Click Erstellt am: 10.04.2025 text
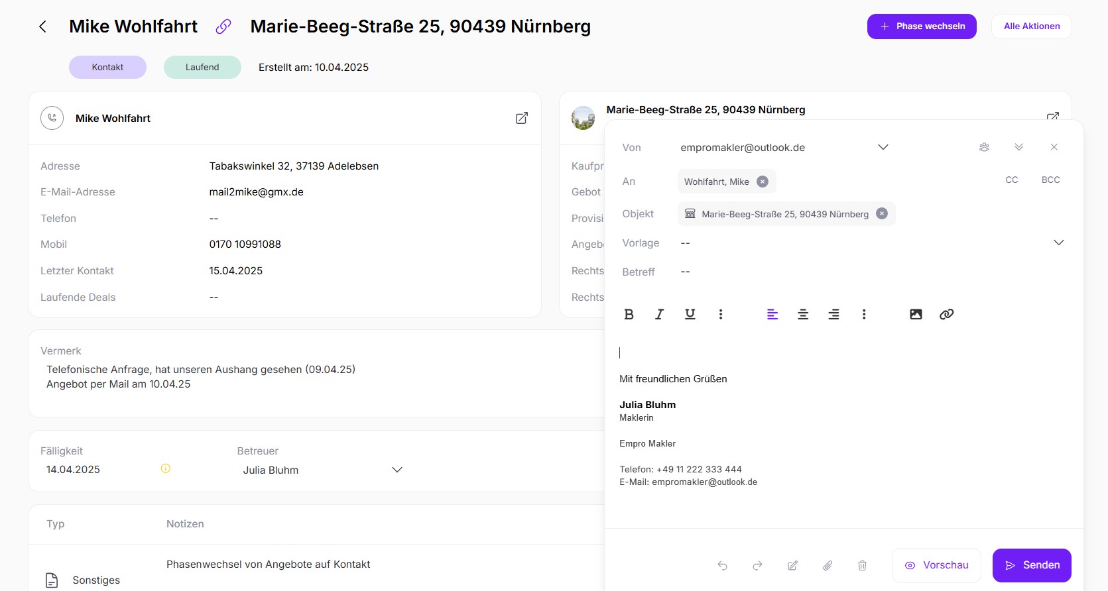1108x591 pixels. [314, 68]
